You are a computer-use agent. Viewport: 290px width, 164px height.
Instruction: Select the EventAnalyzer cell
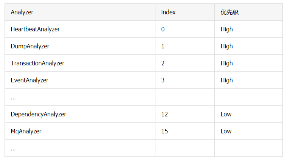[x=29, y=80]
